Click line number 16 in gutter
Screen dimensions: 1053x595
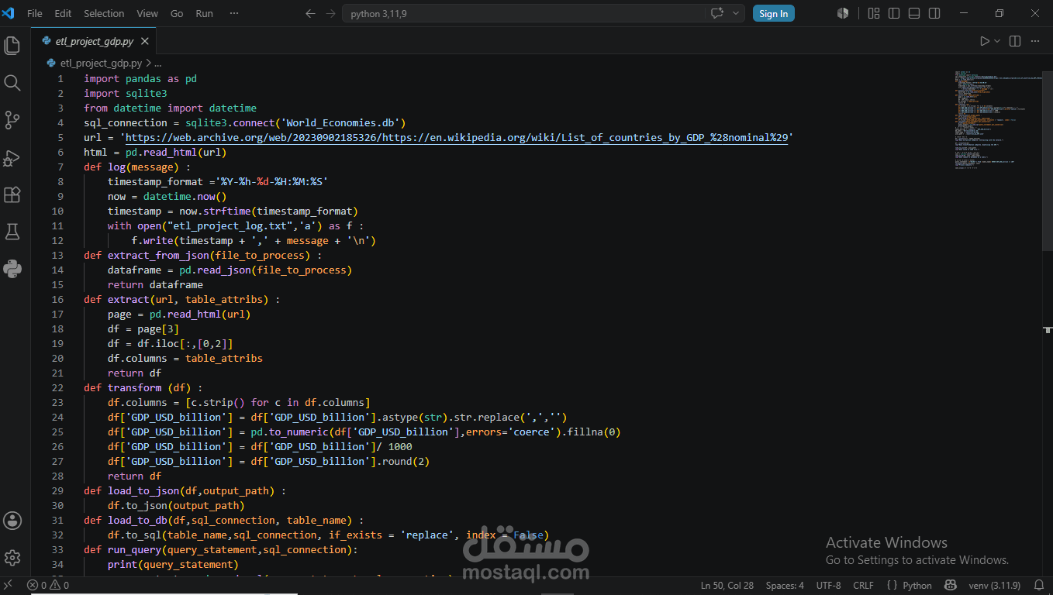tap(57, 299)
